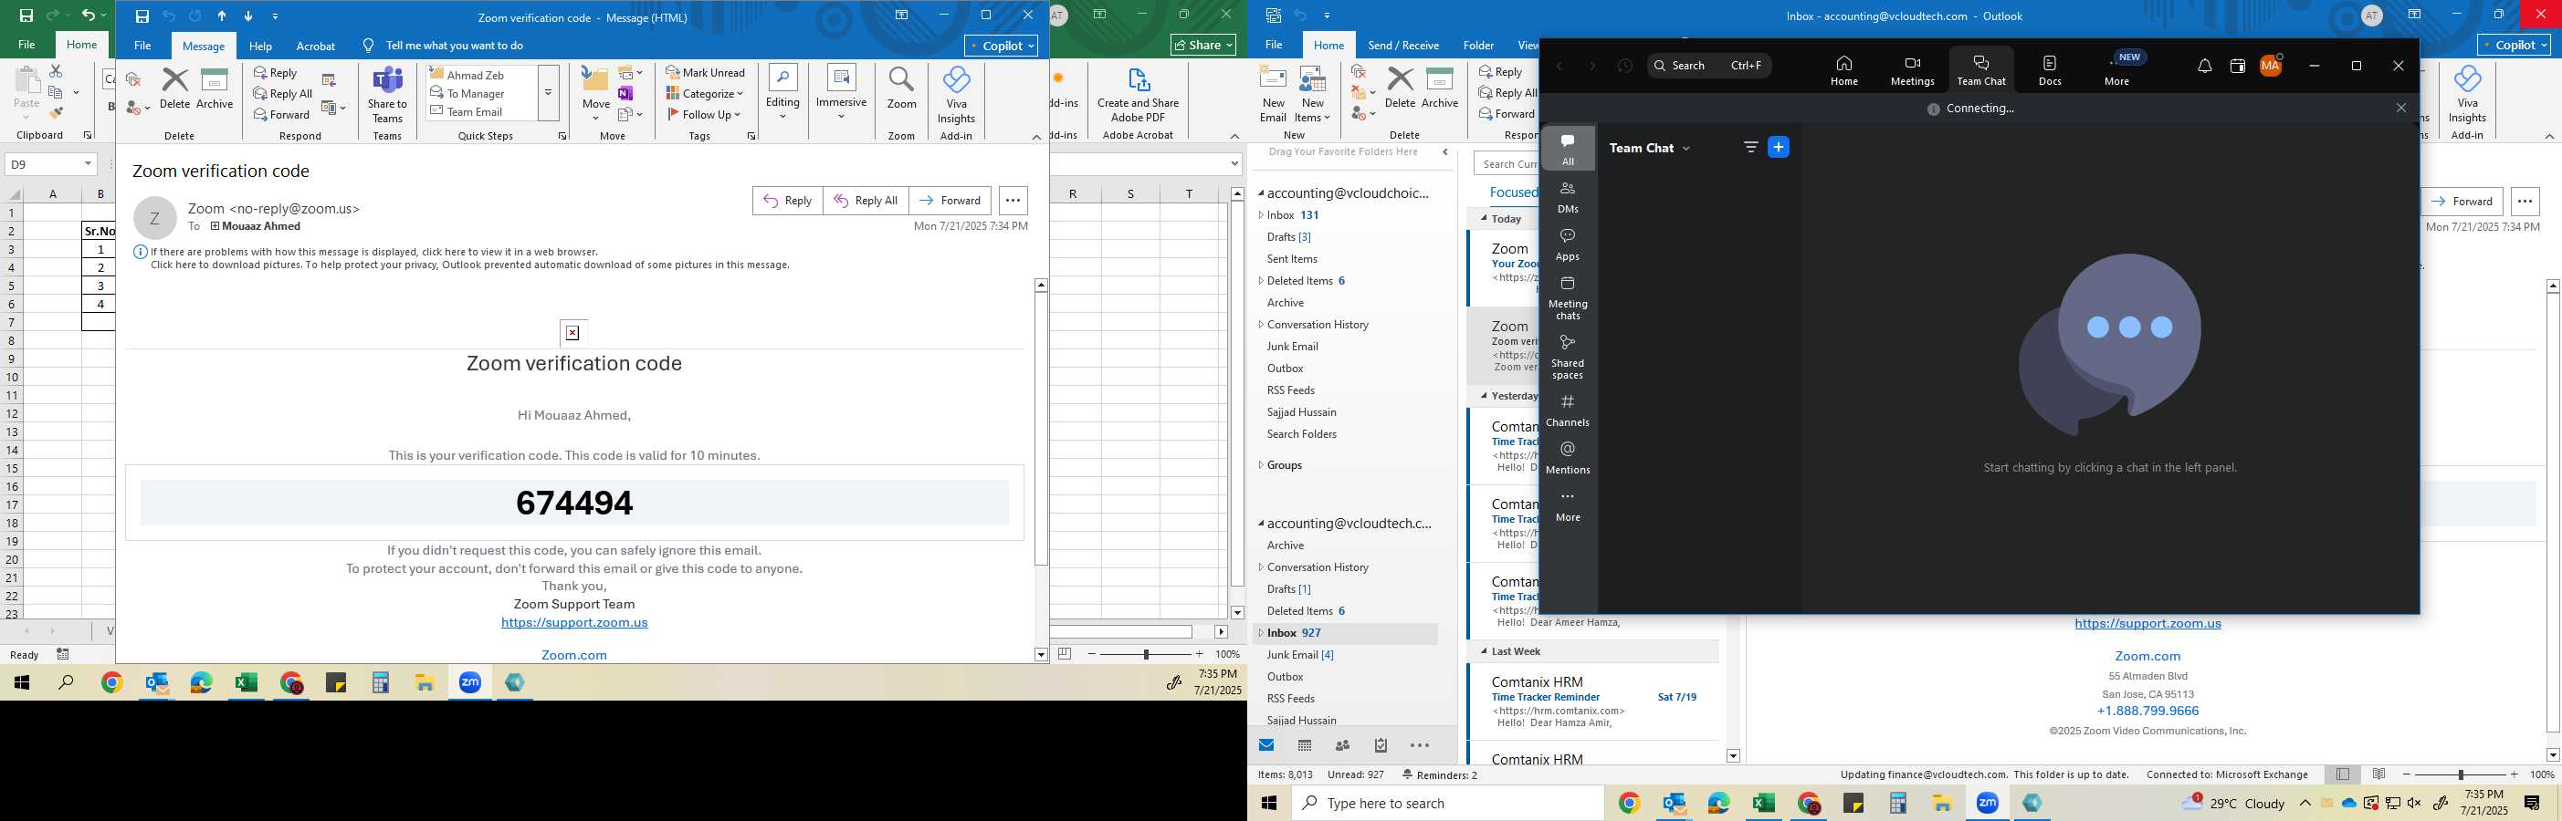Open the MA profile avatar in Zoom
This screenshot has width=2562, height=821.
2271,66
